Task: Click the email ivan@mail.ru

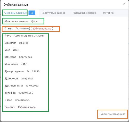Action: pos(22,100)
